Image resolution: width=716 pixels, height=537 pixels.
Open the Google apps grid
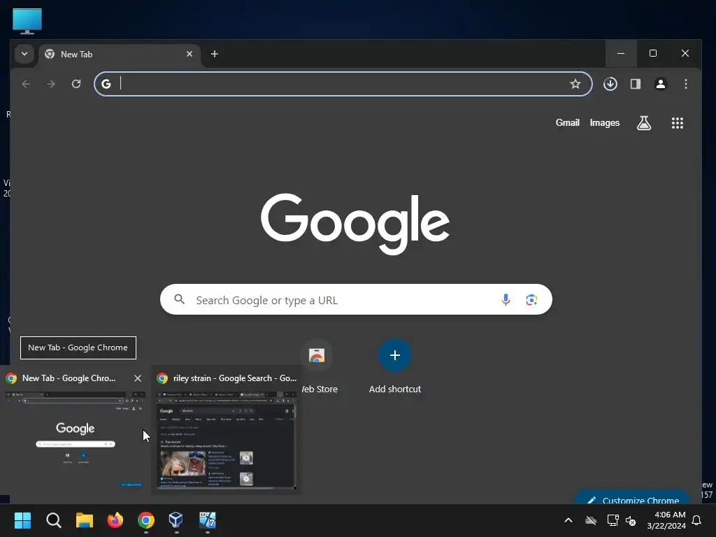tap(677, 123)
